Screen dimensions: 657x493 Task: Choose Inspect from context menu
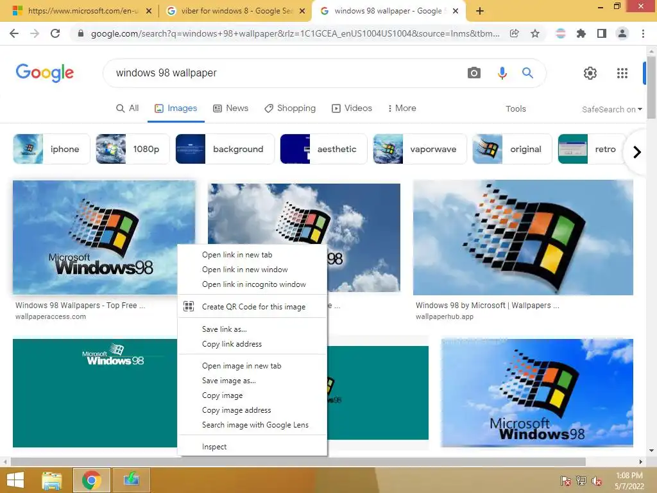(252, 447)
